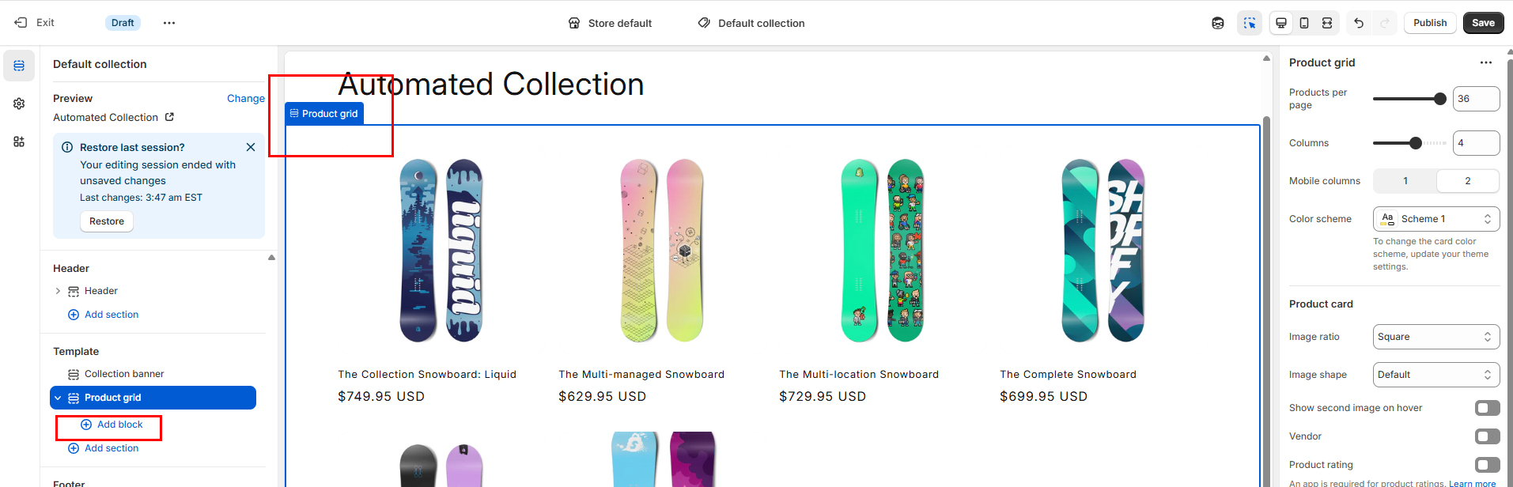Open the apps icon in sidebar
The width and height of the screenshot is (1513, 487).
(19, 142)
